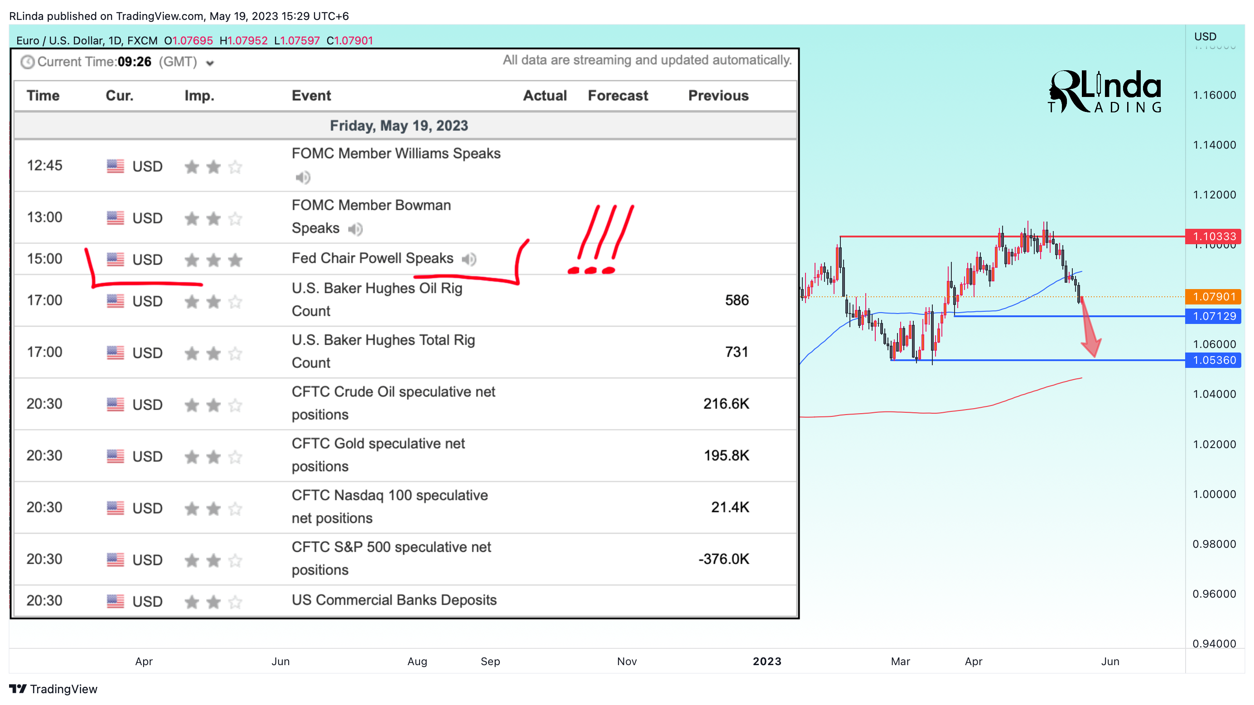Click the 15:00 time cell

[x=44, y=259]
